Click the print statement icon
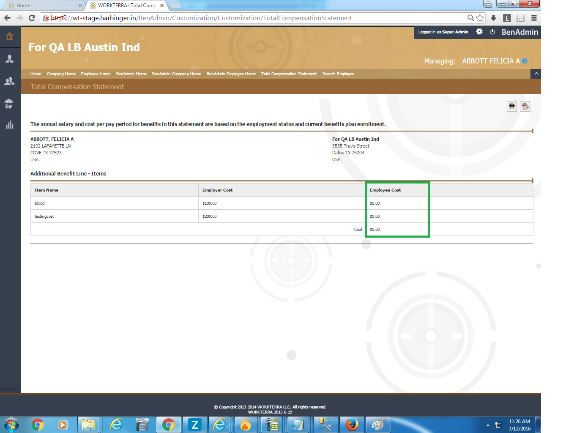 (x=512, y=106)
